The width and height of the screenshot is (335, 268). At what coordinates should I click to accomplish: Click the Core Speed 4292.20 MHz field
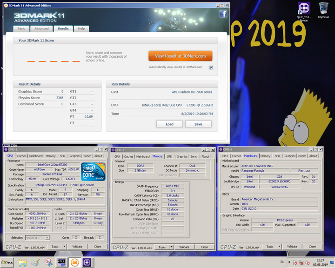(37, 214)
